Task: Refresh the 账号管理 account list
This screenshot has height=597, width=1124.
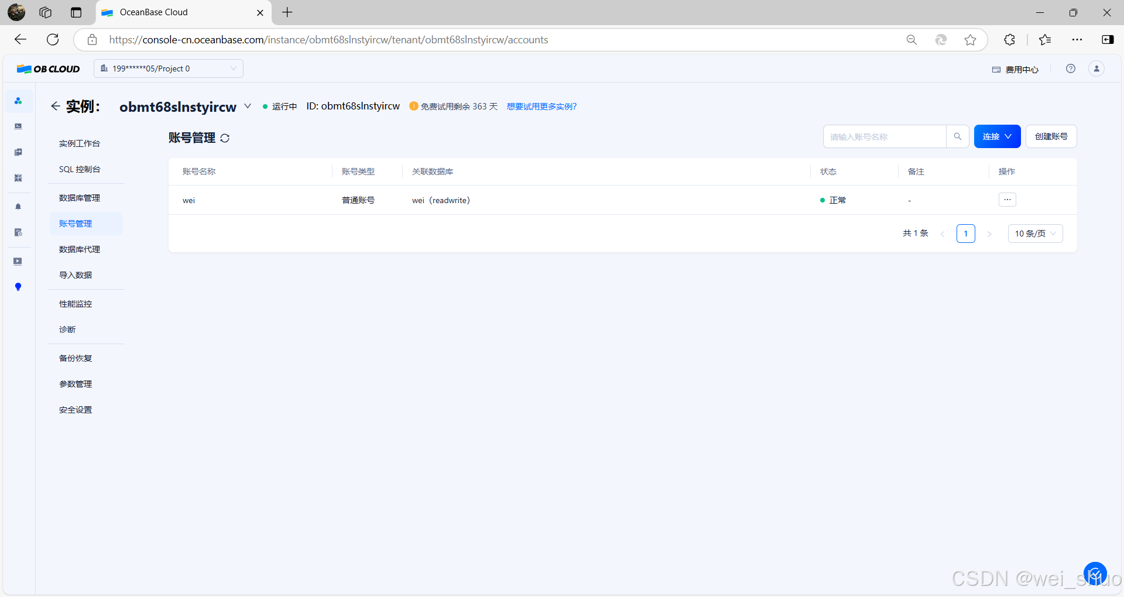Action: (x=225, y=138)
